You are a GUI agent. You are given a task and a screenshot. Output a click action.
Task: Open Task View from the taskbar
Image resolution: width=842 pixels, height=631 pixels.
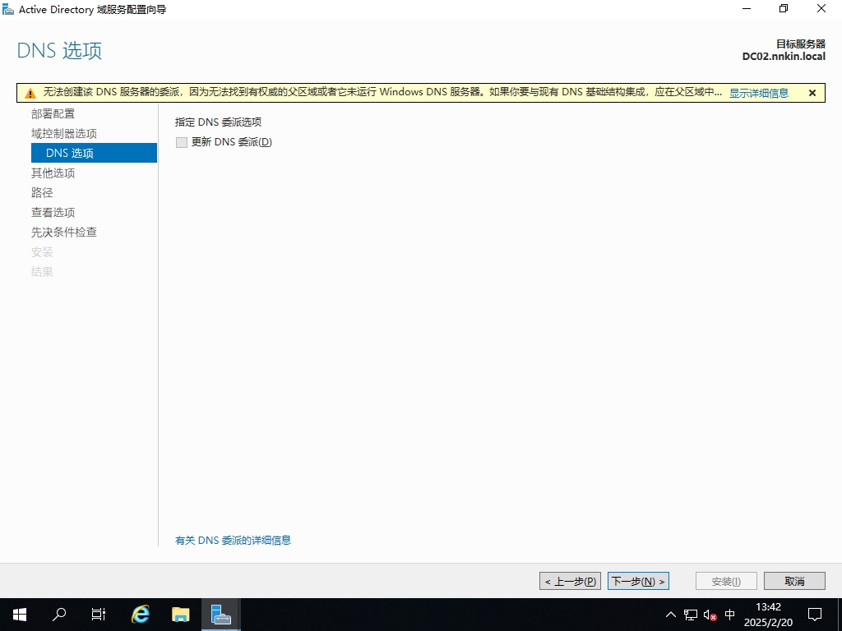[99, 614]
